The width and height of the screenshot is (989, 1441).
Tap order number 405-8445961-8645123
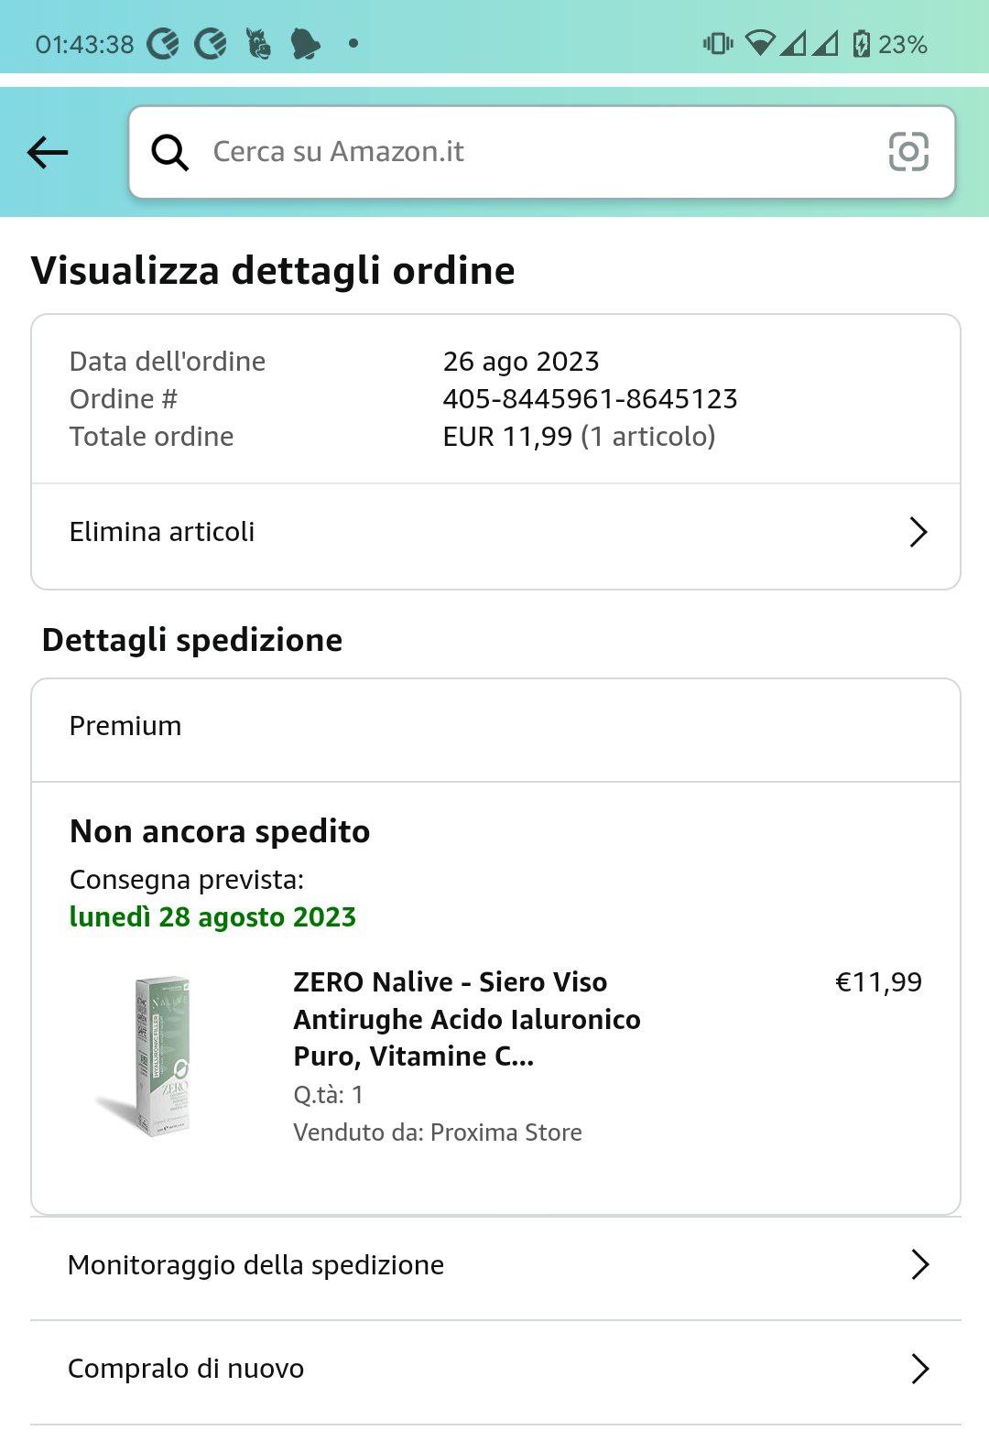point(590,399)
